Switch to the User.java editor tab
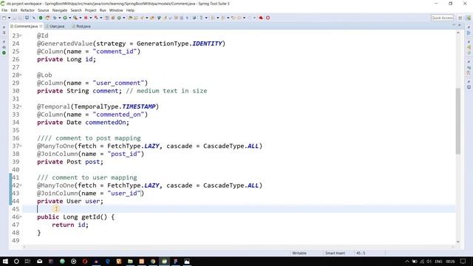Screen dimensions: 473x266 (55, 27)
